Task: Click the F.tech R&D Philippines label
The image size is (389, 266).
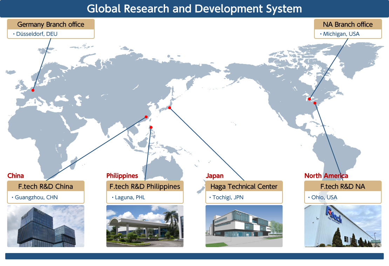Action: tap(145, 186)
